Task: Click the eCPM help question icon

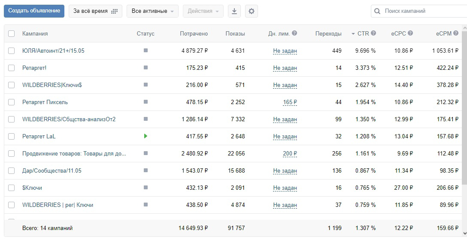Action: click(456, 33)
